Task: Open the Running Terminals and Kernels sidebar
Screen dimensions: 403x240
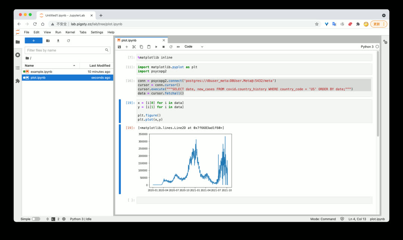Action: [18, 55]
